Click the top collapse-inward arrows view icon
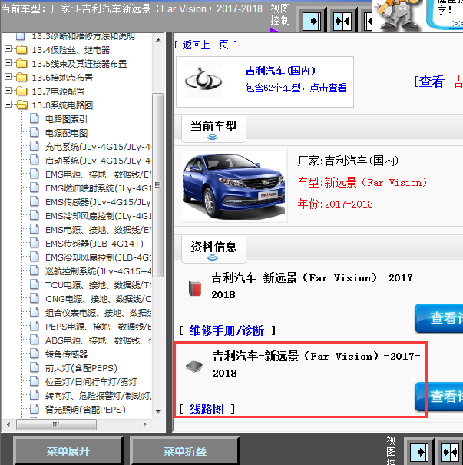463x465 pixels. (x=342, y=21)
